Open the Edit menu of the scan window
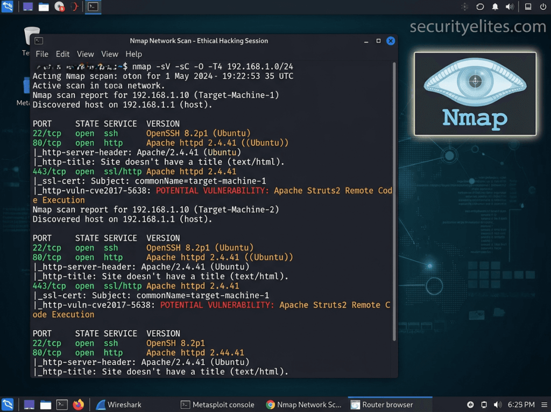 click(62, 54)
